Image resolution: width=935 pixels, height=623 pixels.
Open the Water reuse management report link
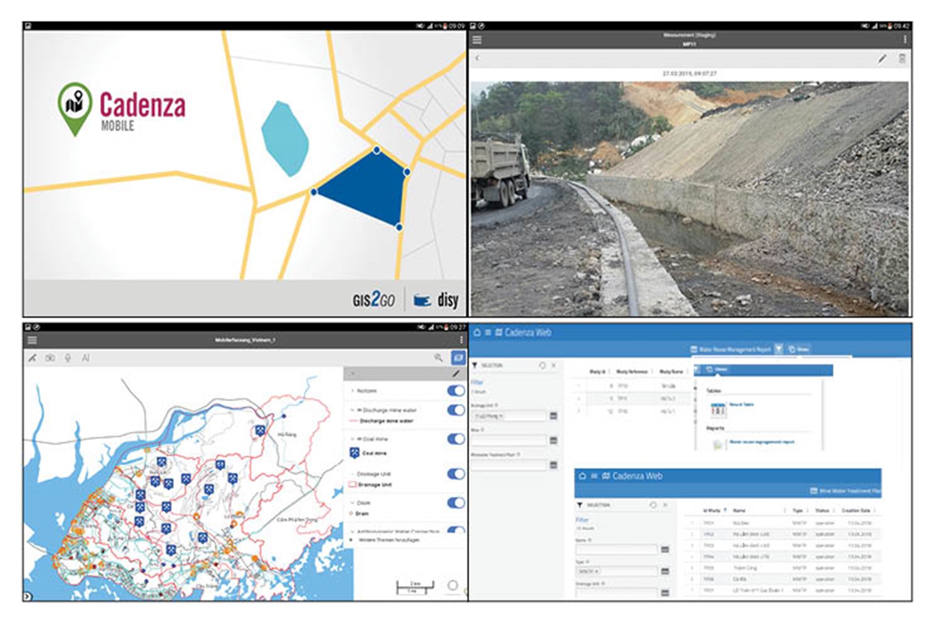pyautogui.click(x=762, y=442)
